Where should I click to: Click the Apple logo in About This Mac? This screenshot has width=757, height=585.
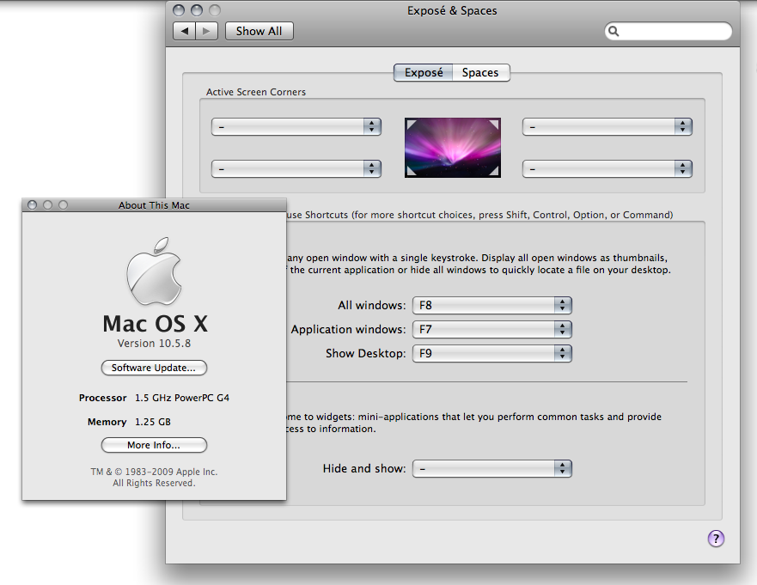[154, 271]
